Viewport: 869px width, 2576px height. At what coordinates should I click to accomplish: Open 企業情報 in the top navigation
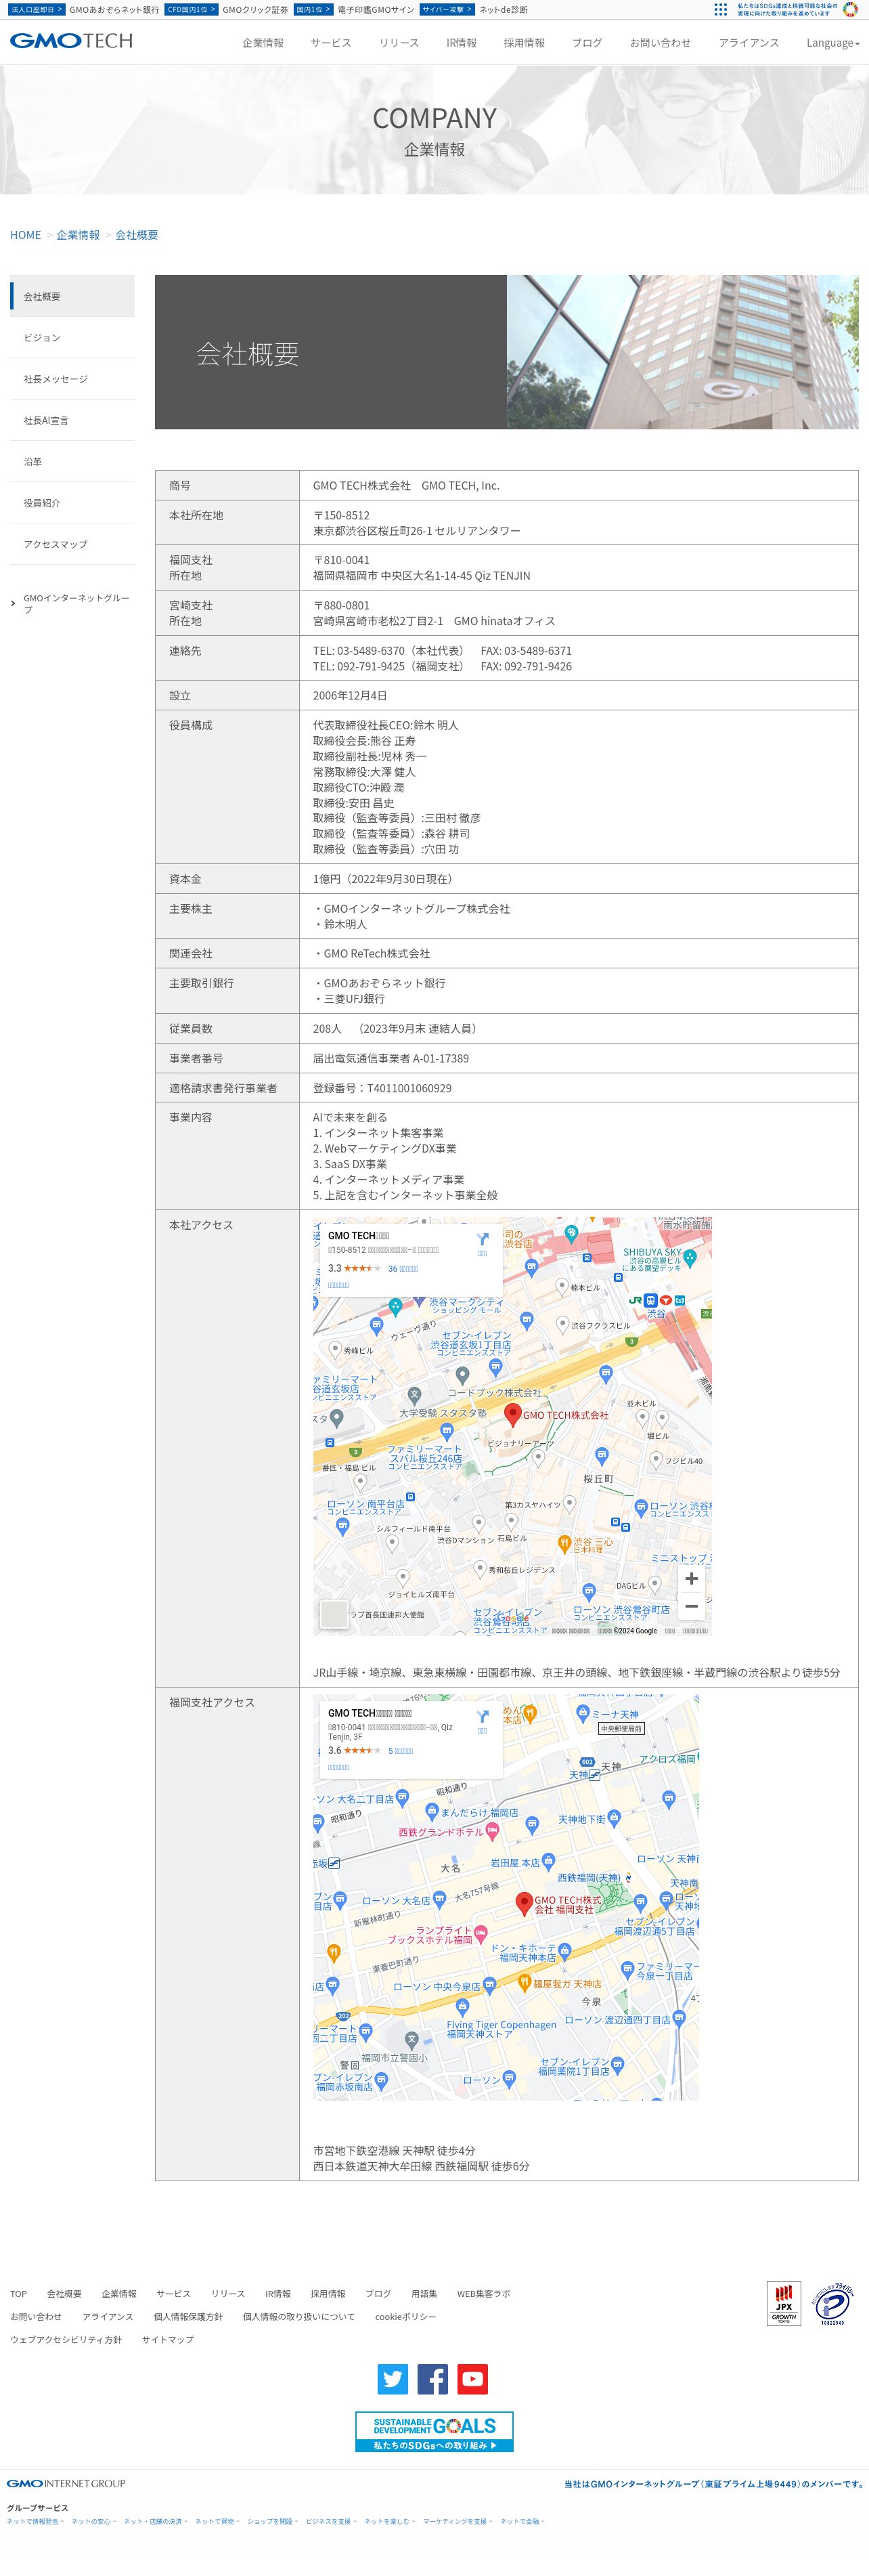[263, 43]
